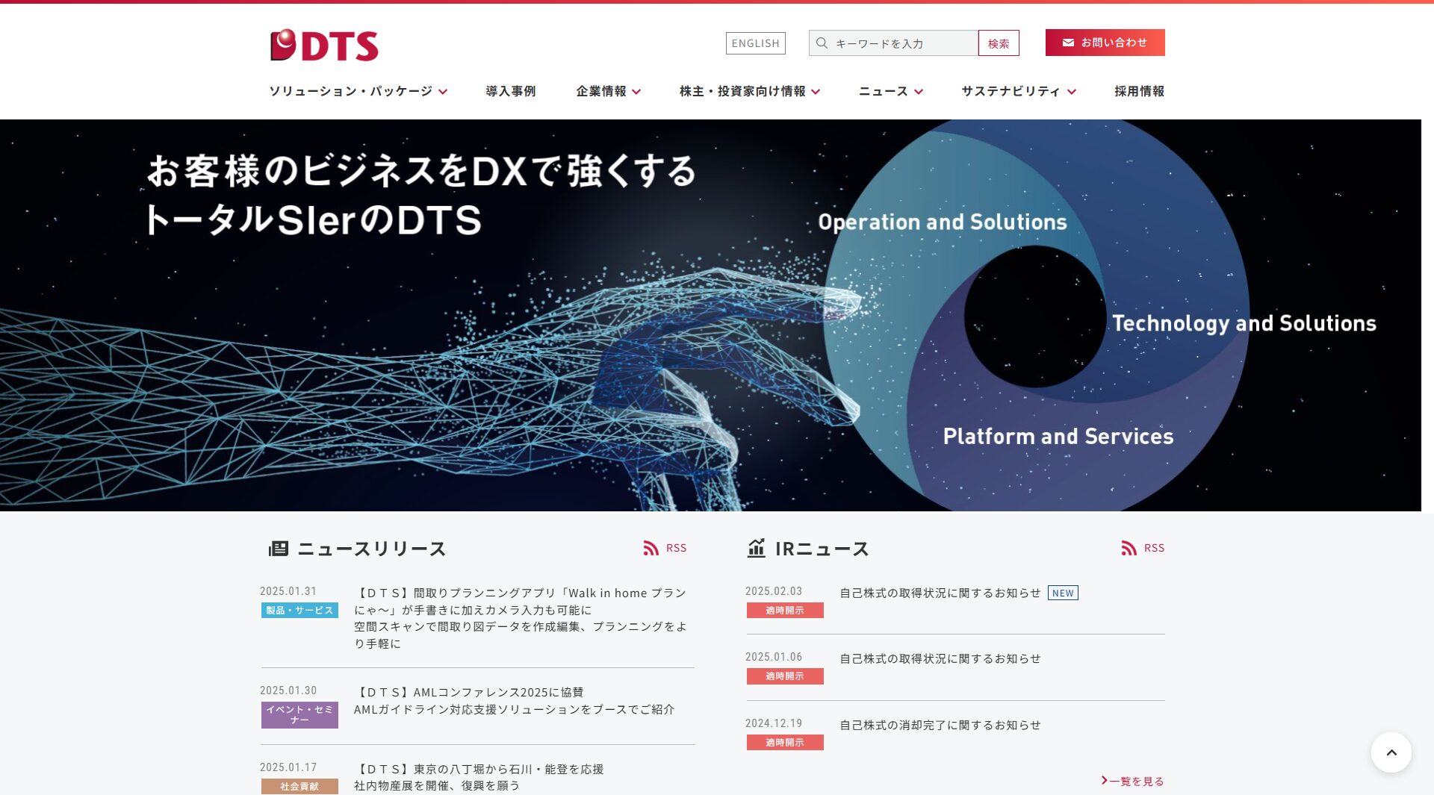Click the お問い合わせ contact button
This screenshot has width=1434, height=795.
(x=1105, y=43)
